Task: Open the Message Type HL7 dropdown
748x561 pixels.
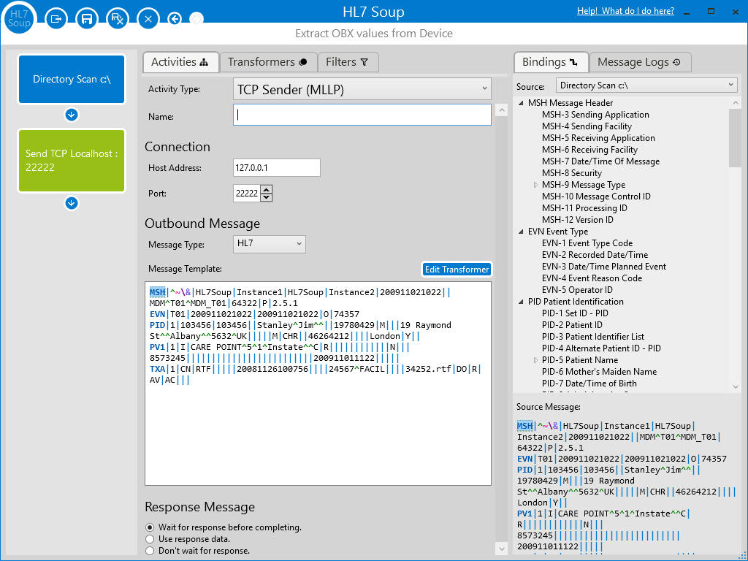Action: 269,244
